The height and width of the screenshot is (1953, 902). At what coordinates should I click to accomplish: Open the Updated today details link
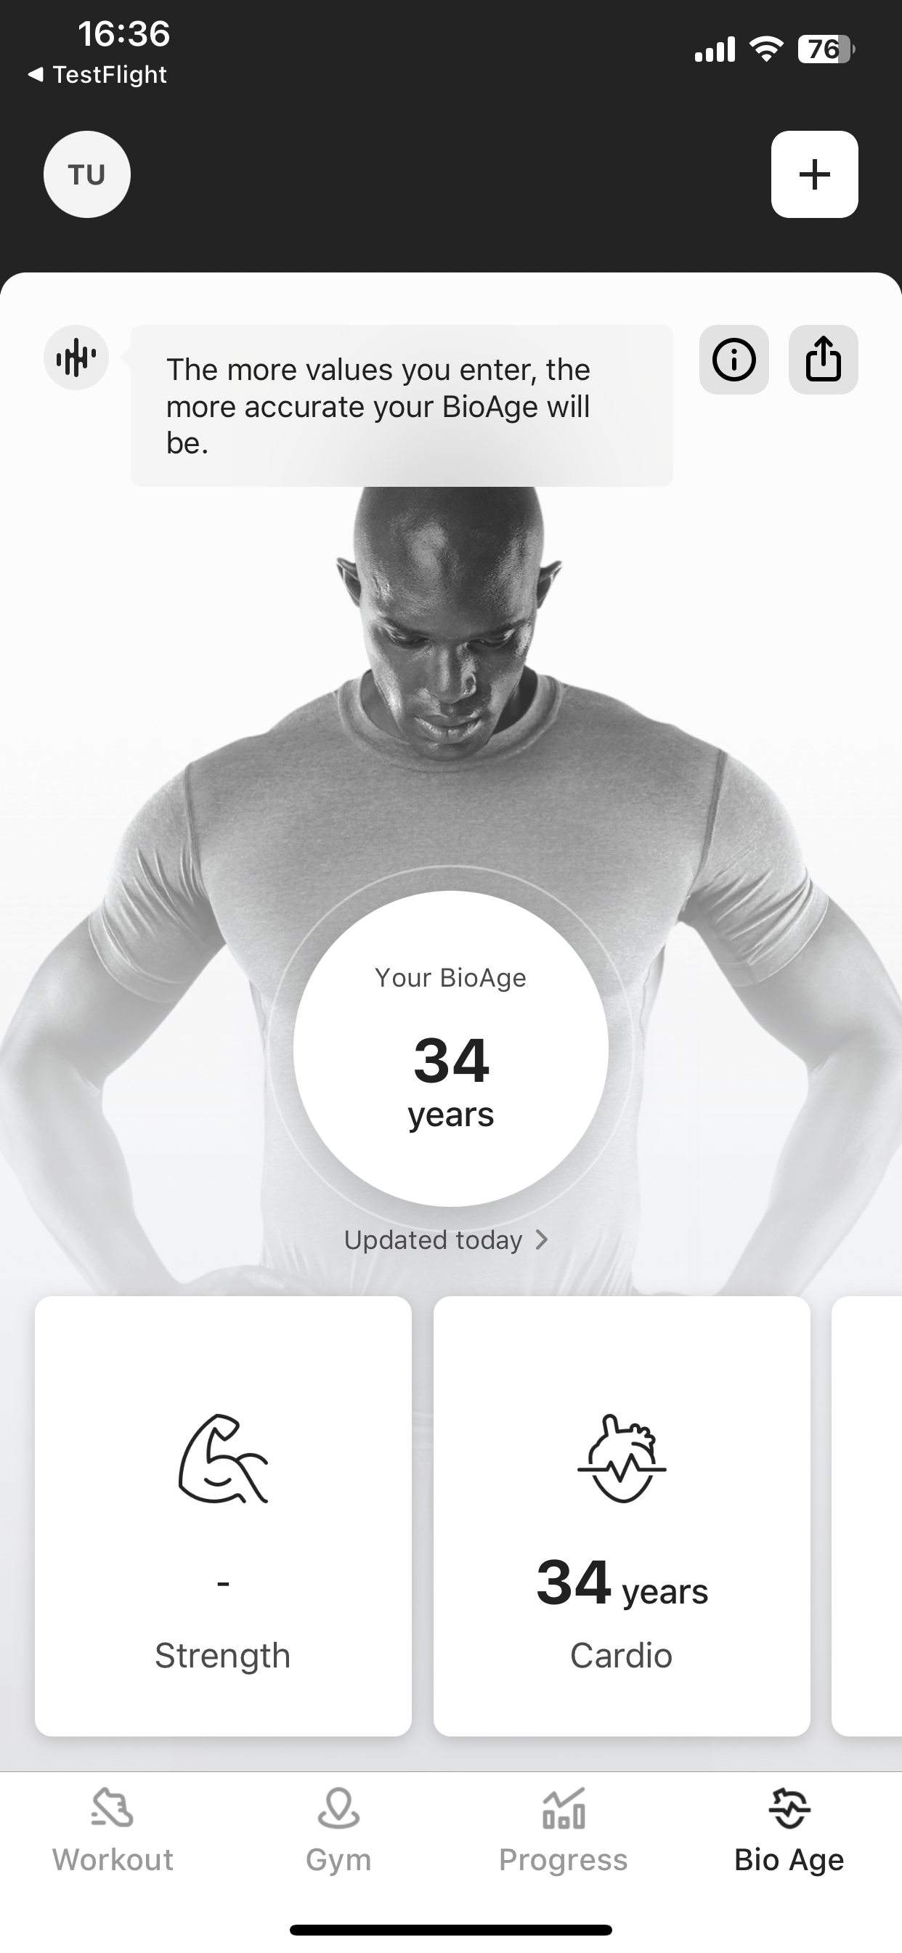coord(447,1240)
